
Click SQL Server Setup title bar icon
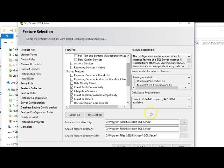(22, 23)
